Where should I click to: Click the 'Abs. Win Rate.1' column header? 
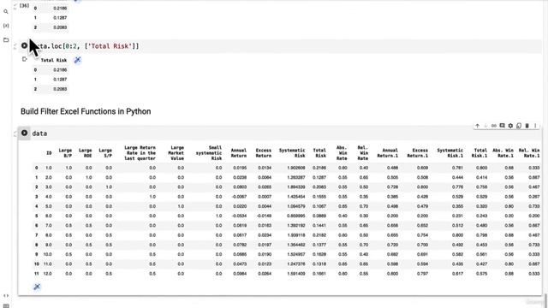tap(503, 153)
